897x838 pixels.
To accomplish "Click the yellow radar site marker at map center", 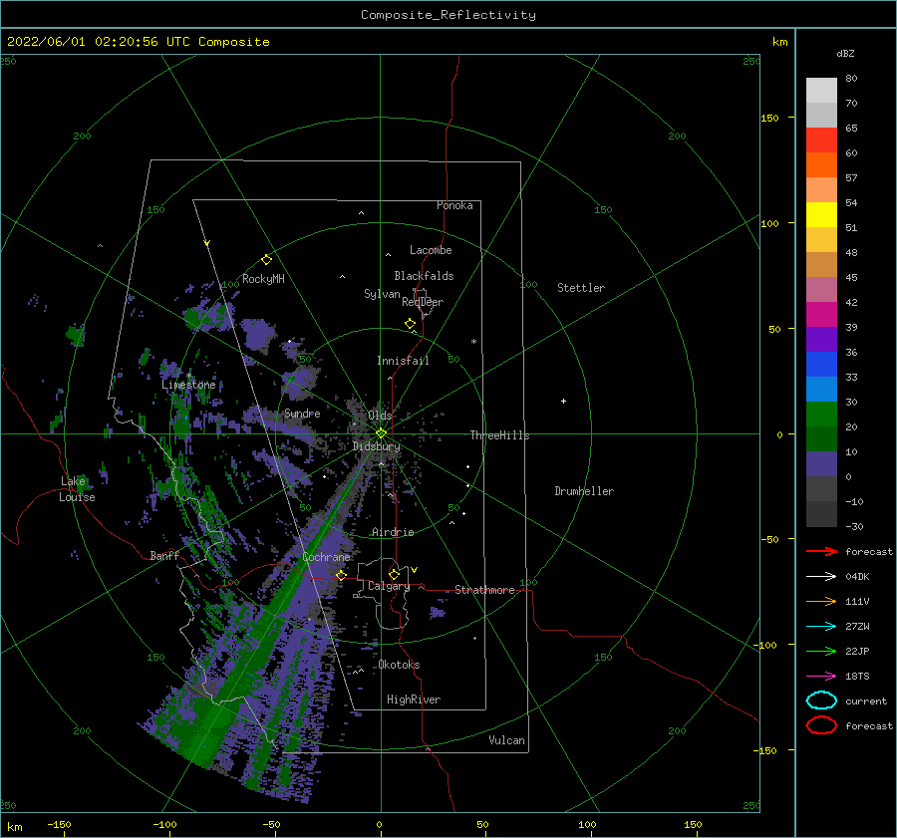I will tap(381, 433).
